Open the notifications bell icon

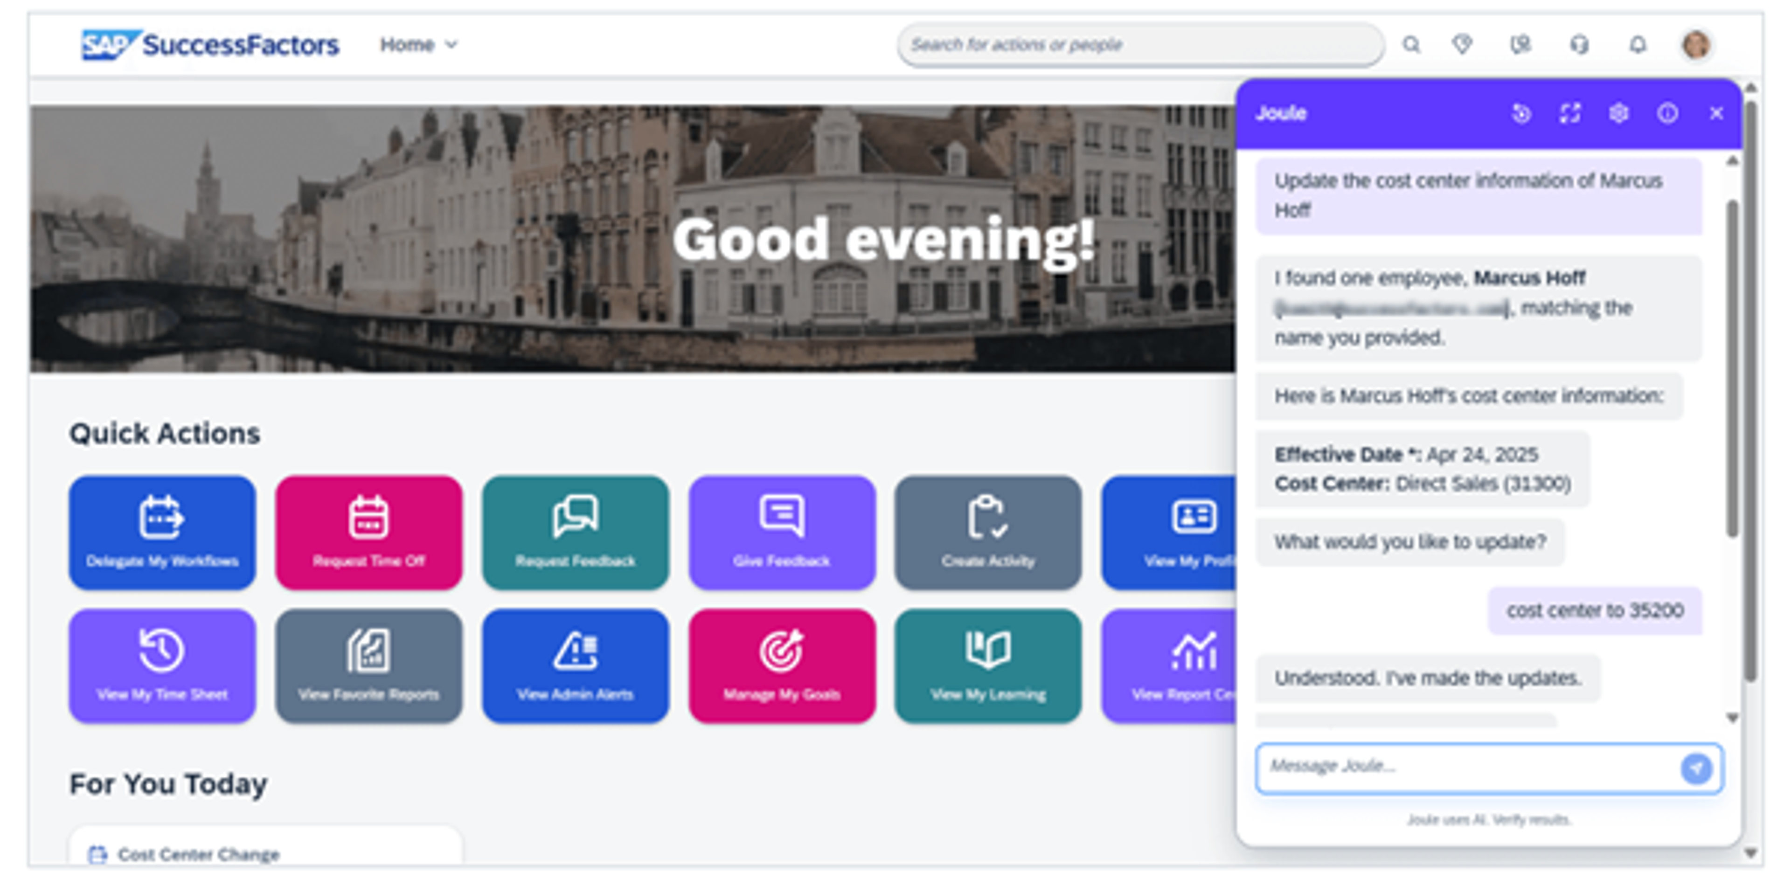[1638, 45]
